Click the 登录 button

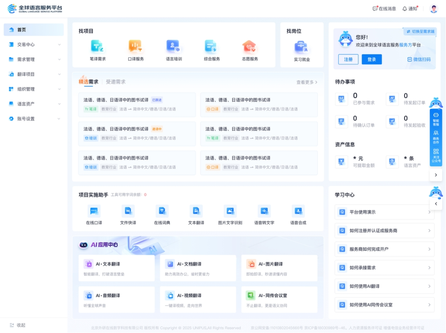coord(372,60)
